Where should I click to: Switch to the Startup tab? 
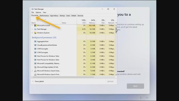coord(62,16)
